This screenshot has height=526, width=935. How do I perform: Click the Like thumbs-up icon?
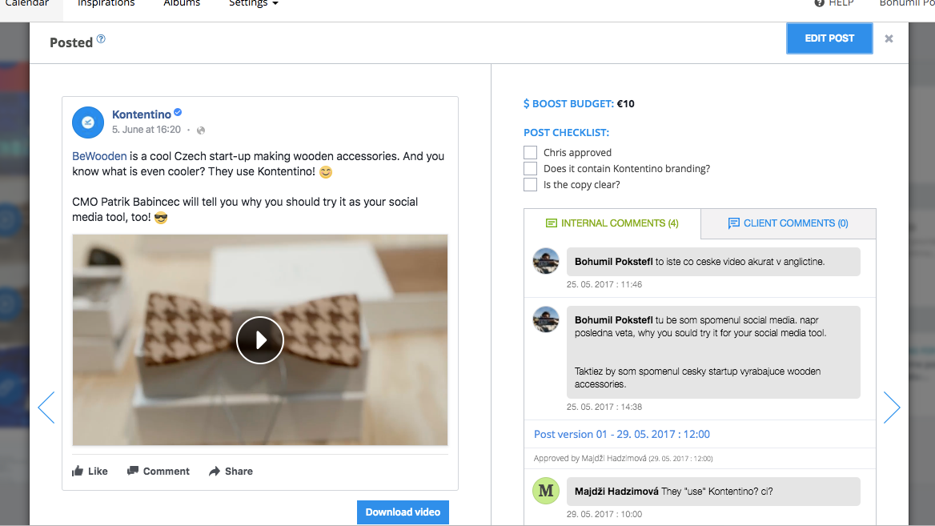[78, 471]
